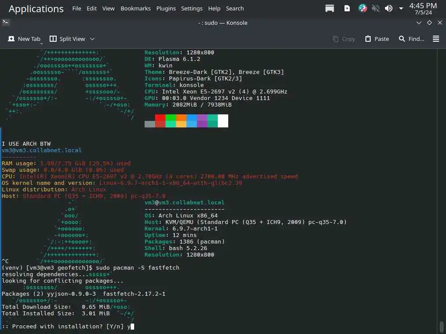Click the 'Shell: bash 5.2.26' line
Image resolution: width=446 pixels, height=334 pixels.
point(176,248)
